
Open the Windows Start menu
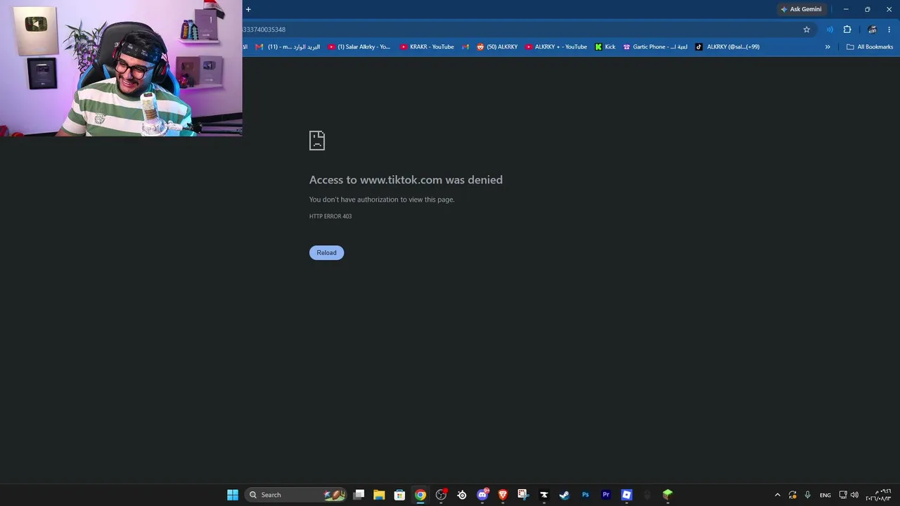coord(233,495)
